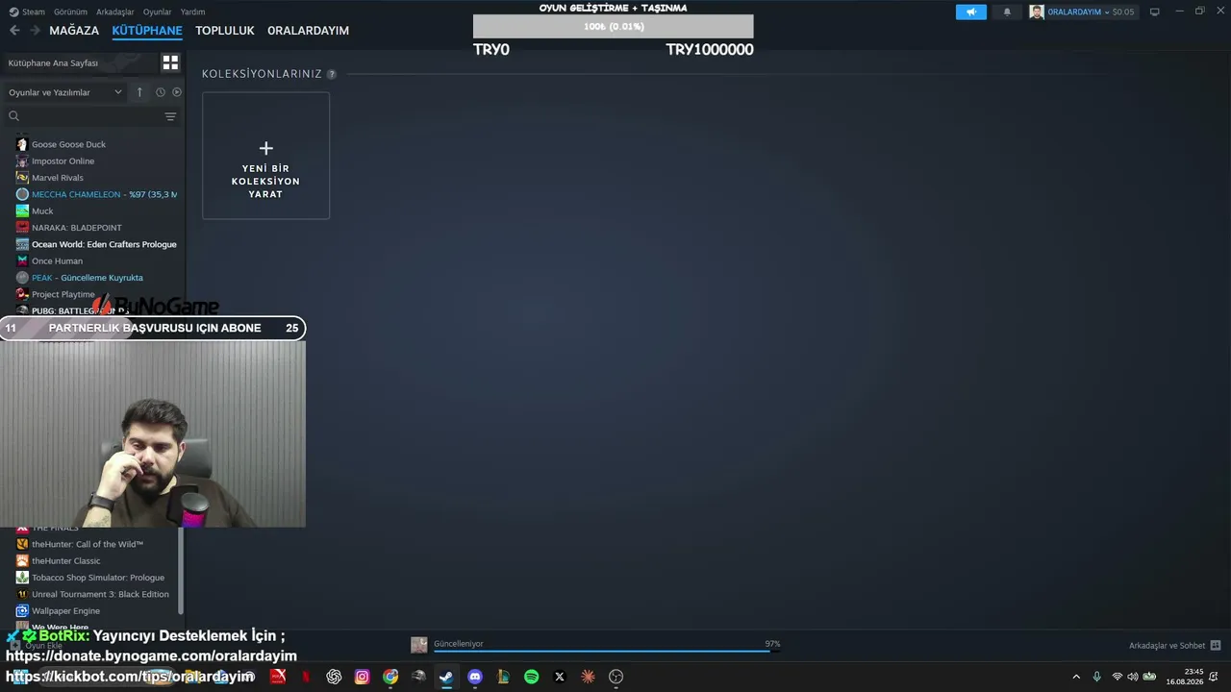The height and width of the screenshot is (692, 1231).
Task: Click the Goose Goose Duck game icon
Action: pyautogui.click(x=22, y=144)
